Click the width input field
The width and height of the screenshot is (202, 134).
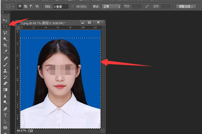137,7
